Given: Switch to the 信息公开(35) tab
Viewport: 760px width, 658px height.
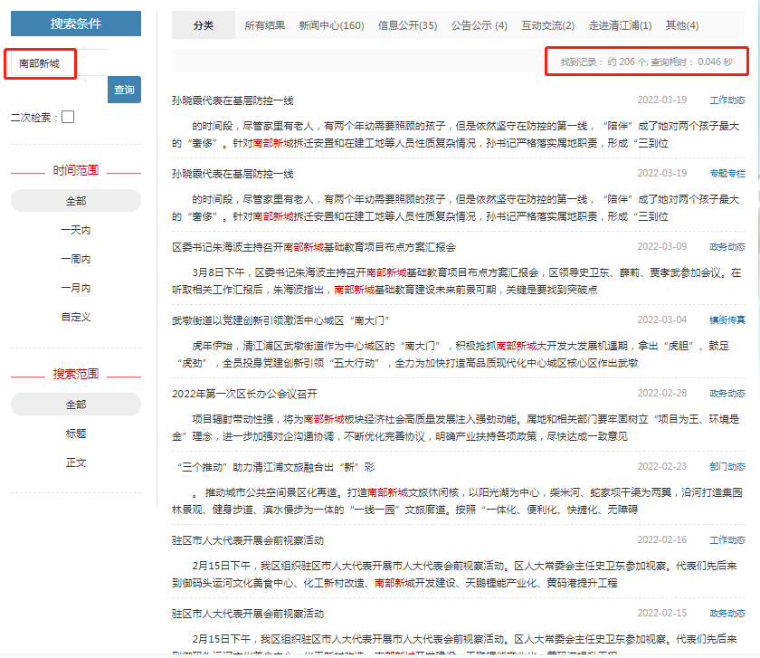Looking at the screenshot, I should pos(407,25).
